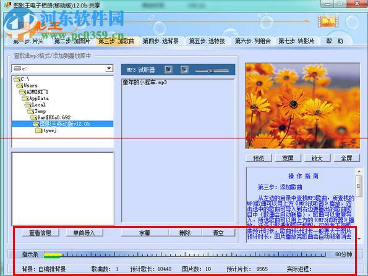368x276 pixels.
Task: Click the 实际进程 status label
Action: pyautogui.click(x=299, y=269)
